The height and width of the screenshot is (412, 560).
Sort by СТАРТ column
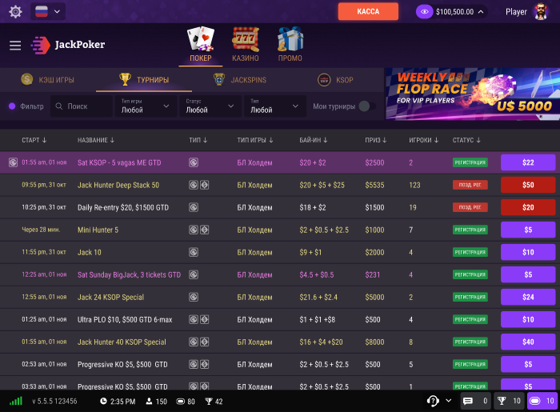pyautogui.click(x=34, y=140)
